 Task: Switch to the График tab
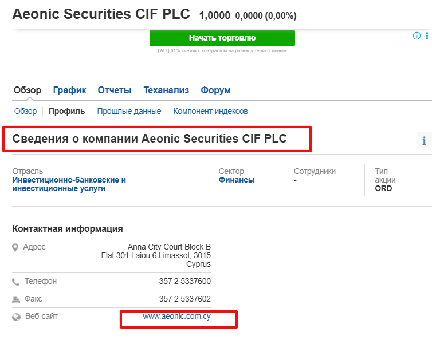(69, 90)
